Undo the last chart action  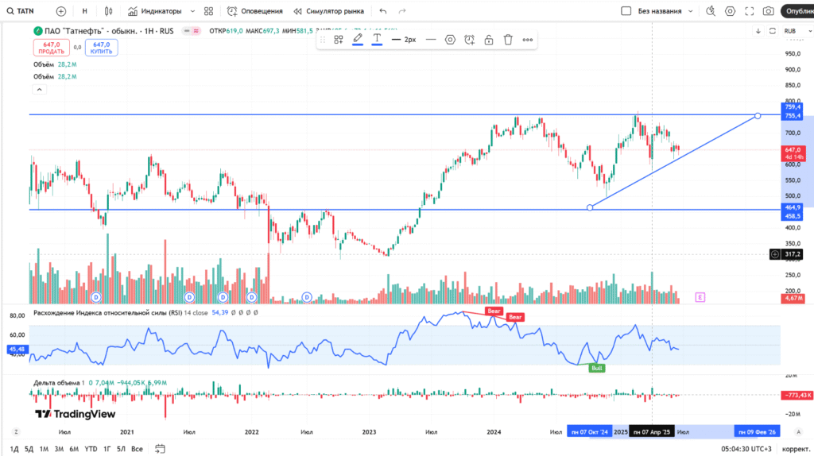[x=383, y=11]
